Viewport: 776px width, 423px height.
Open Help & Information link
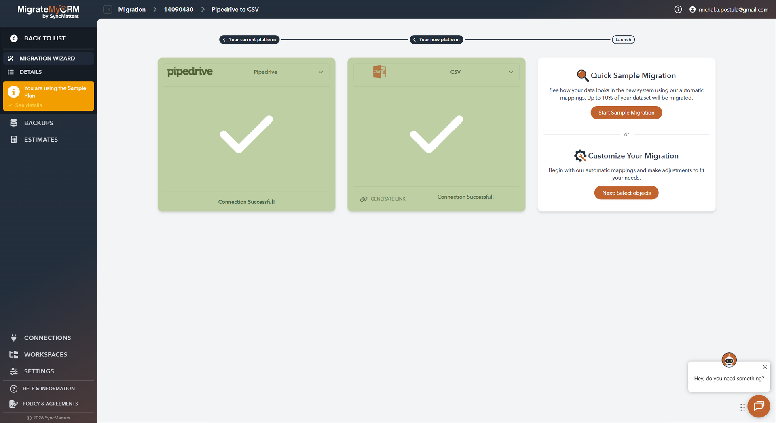click(49, 389)
